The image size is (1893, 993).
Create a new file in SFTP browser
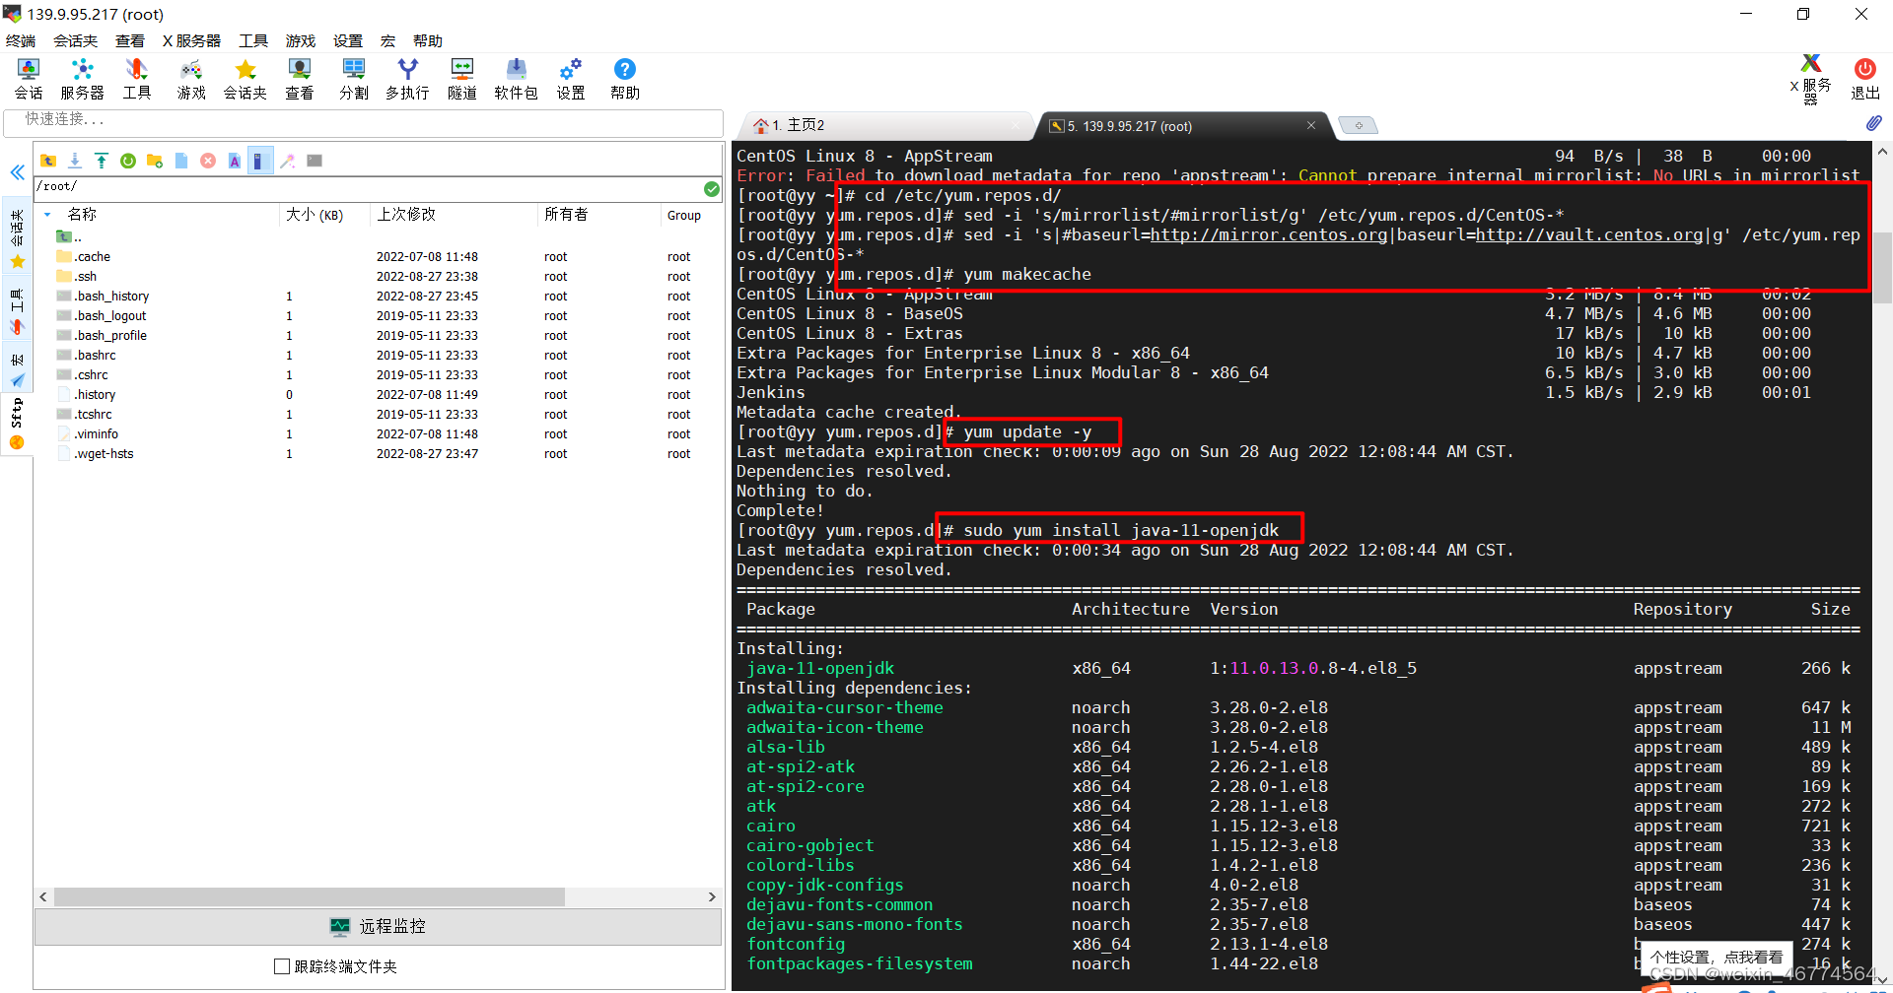[x=181, y=161]
